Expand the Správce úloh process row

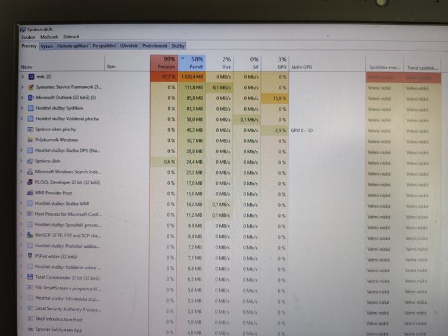(21, 161)
